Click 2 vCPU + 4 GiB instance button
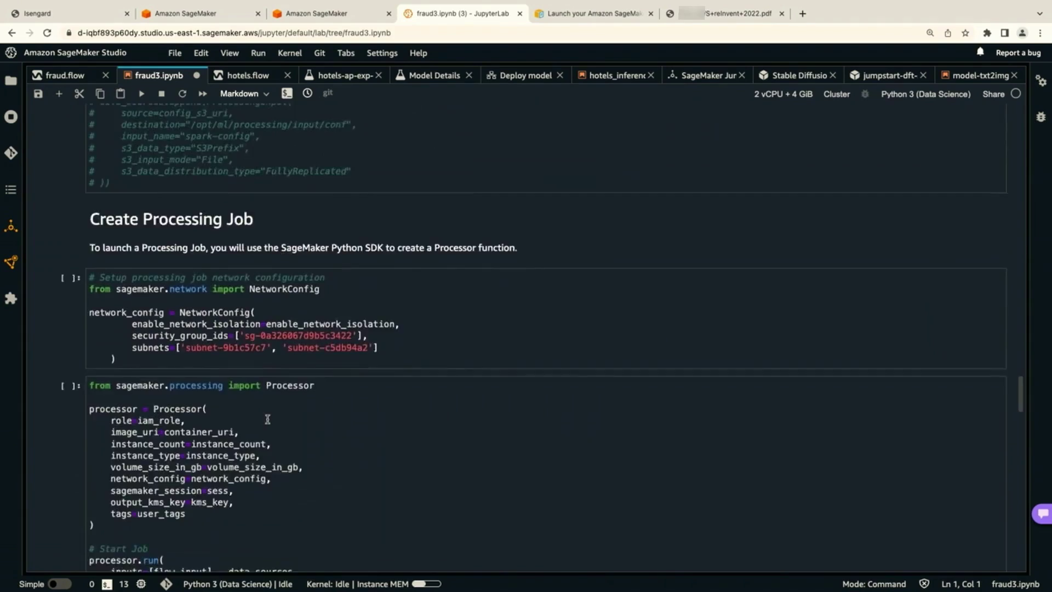 783,94
